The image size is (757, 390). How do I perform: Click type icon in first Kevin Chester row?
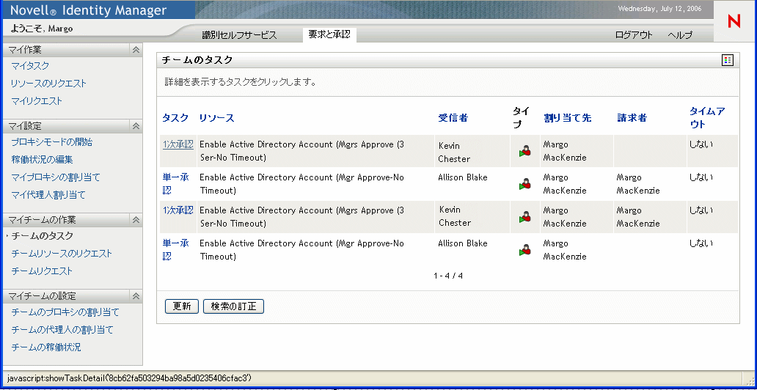[525, 151]
